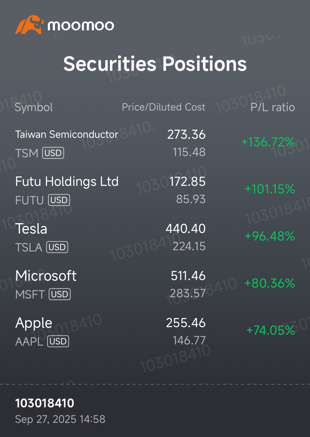Tap the USD currency tag beside AAPL
Screen dimensions: 310x437
pos(58,342)
